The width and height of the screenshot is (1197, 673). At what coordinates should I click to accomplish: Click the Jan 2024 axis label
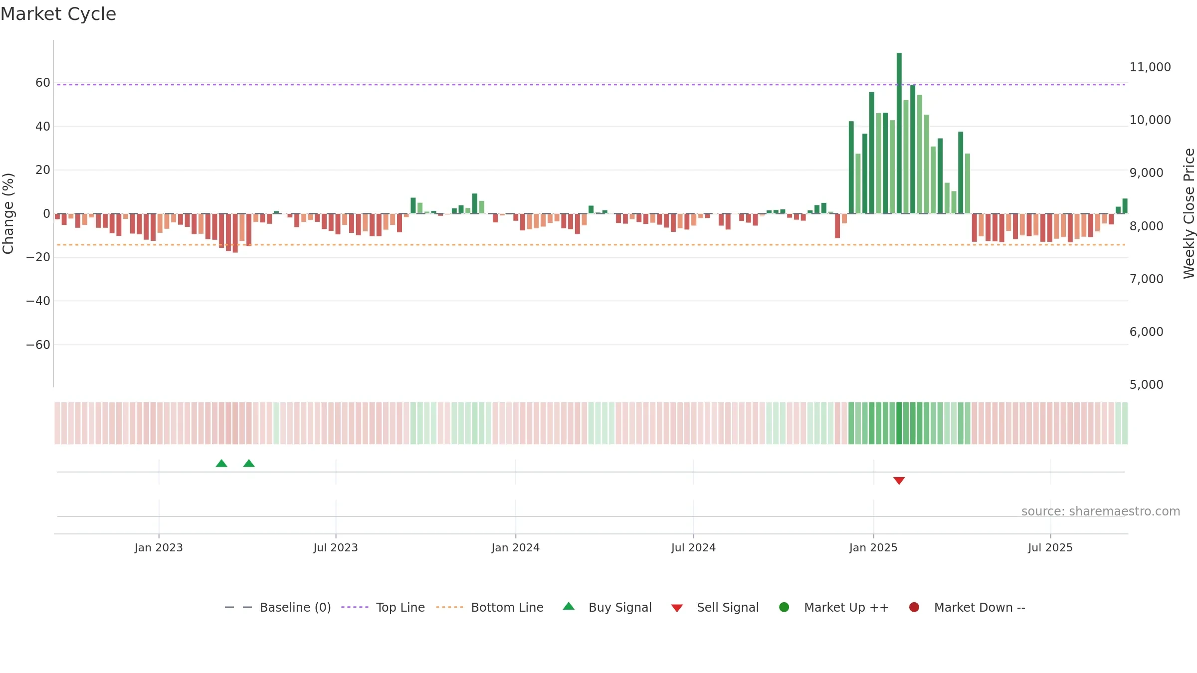click(x=516, y=548)
